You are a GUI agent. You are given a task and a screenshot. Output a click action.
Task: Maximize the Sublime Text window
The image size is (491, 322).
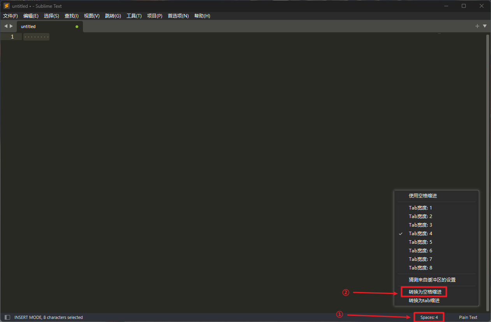[x=464, y=6]
